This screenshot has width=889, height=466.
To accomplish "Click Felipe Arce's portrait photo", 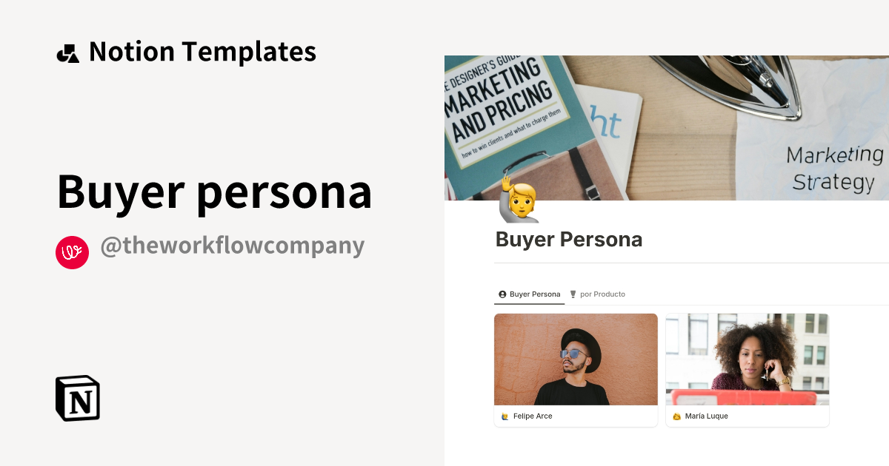I will pos(576,358).
